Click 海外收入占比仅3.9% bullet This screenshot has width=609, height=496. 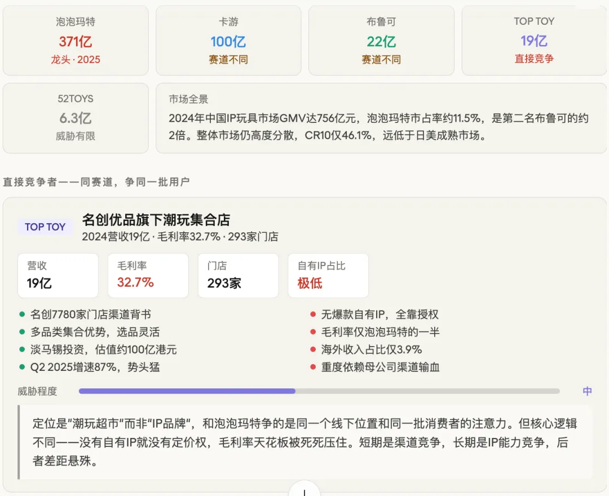[367, 349]
